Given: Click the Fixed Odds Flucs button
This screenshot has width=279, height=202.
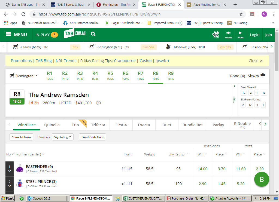Looking at the screenshot, I should (x=93, y=137).
